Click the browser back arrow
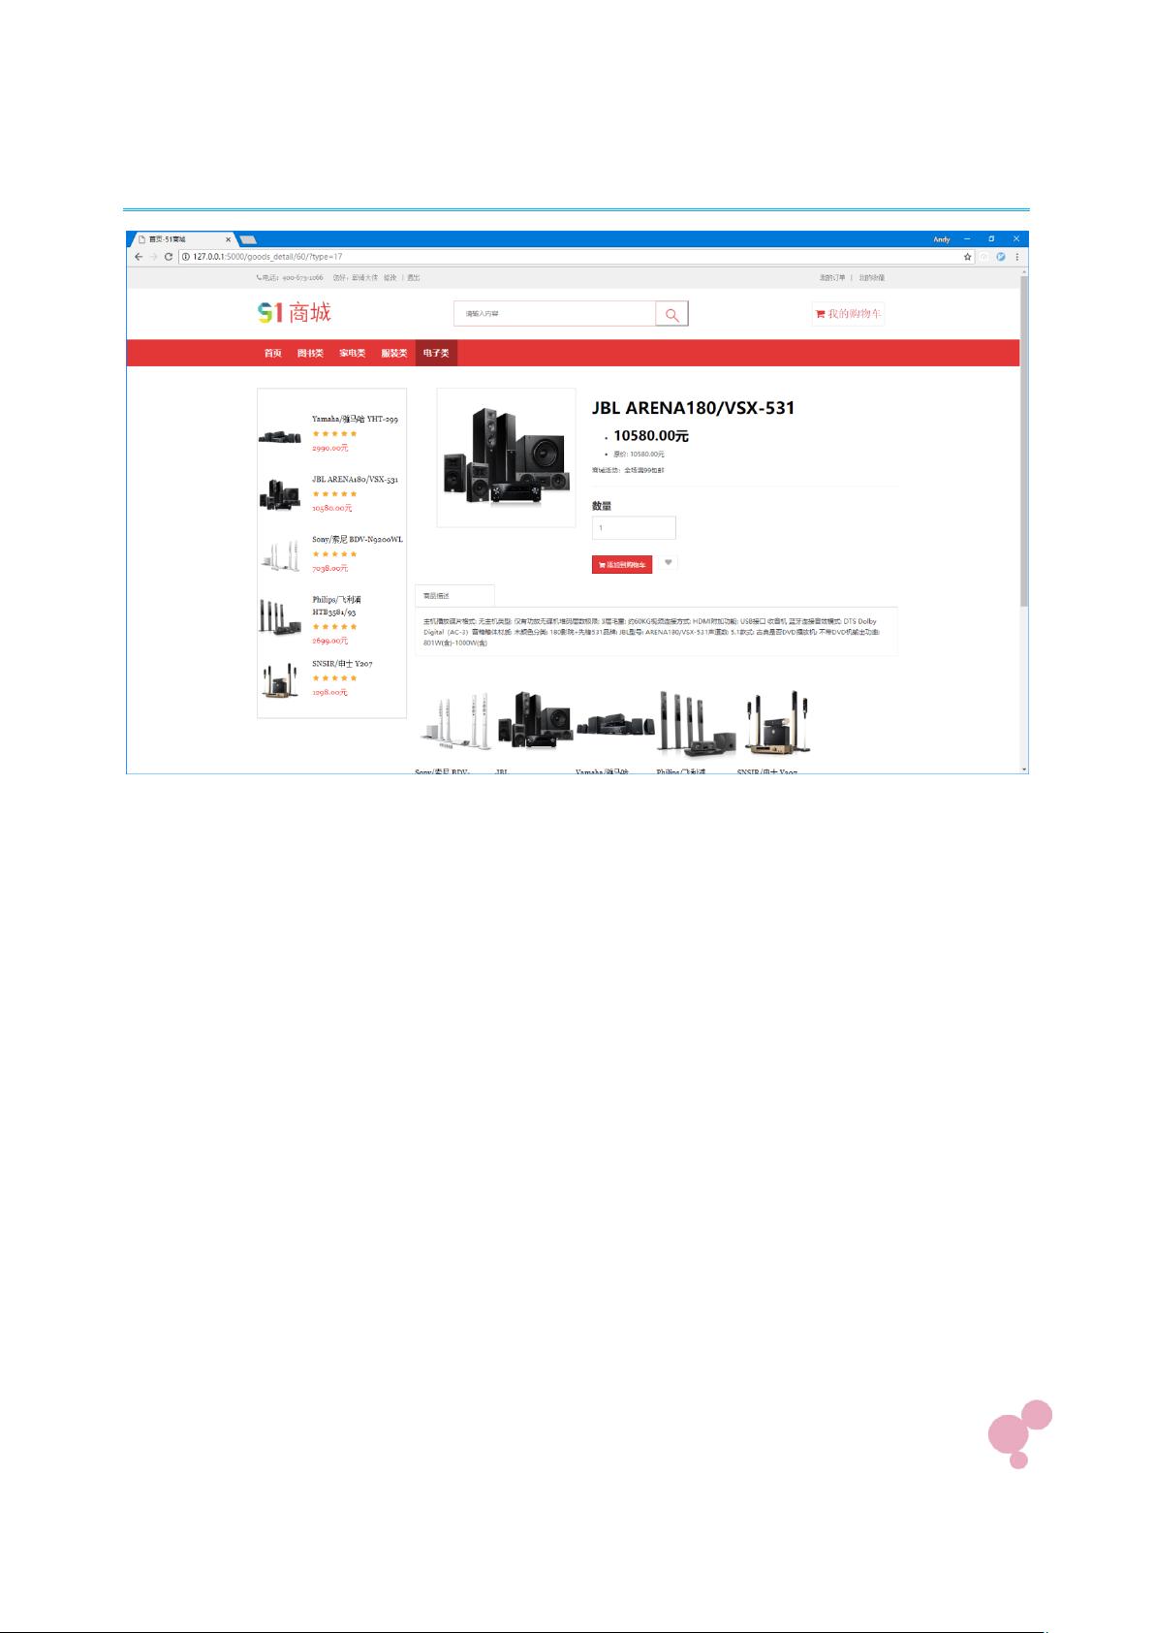This screenshot has height=1633, width=1155. pos(139,257)
